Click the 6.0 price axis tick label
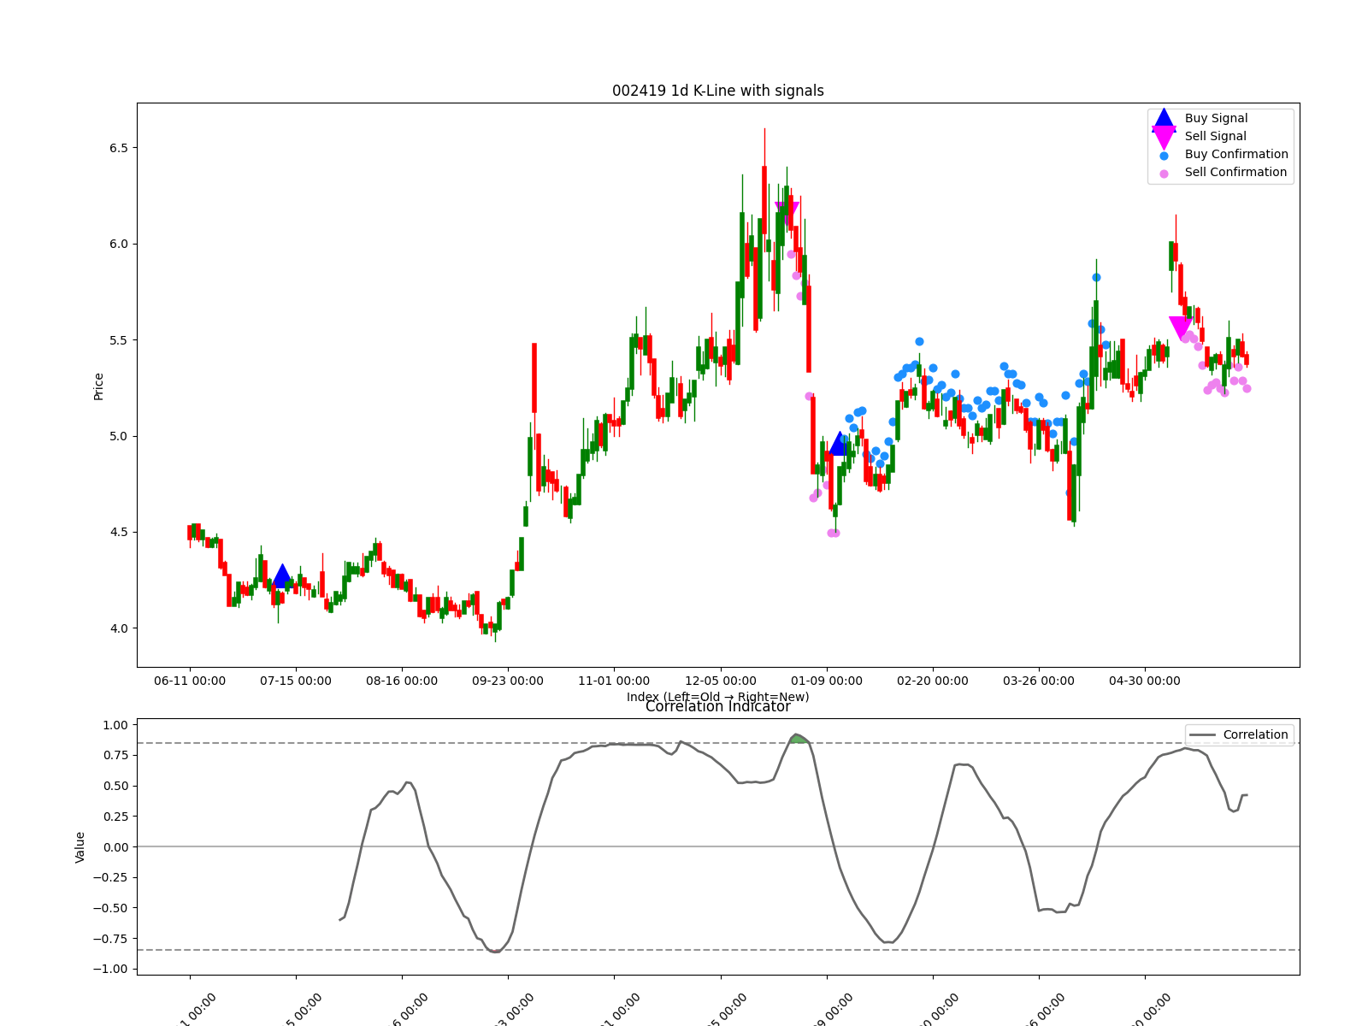 (118, 244)
